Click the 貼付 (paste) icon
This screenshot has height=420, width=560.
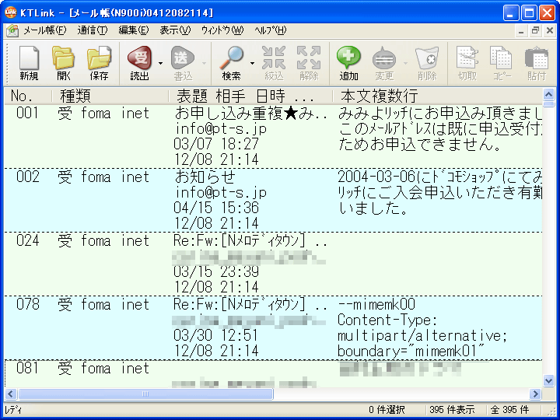coord(537,64)
